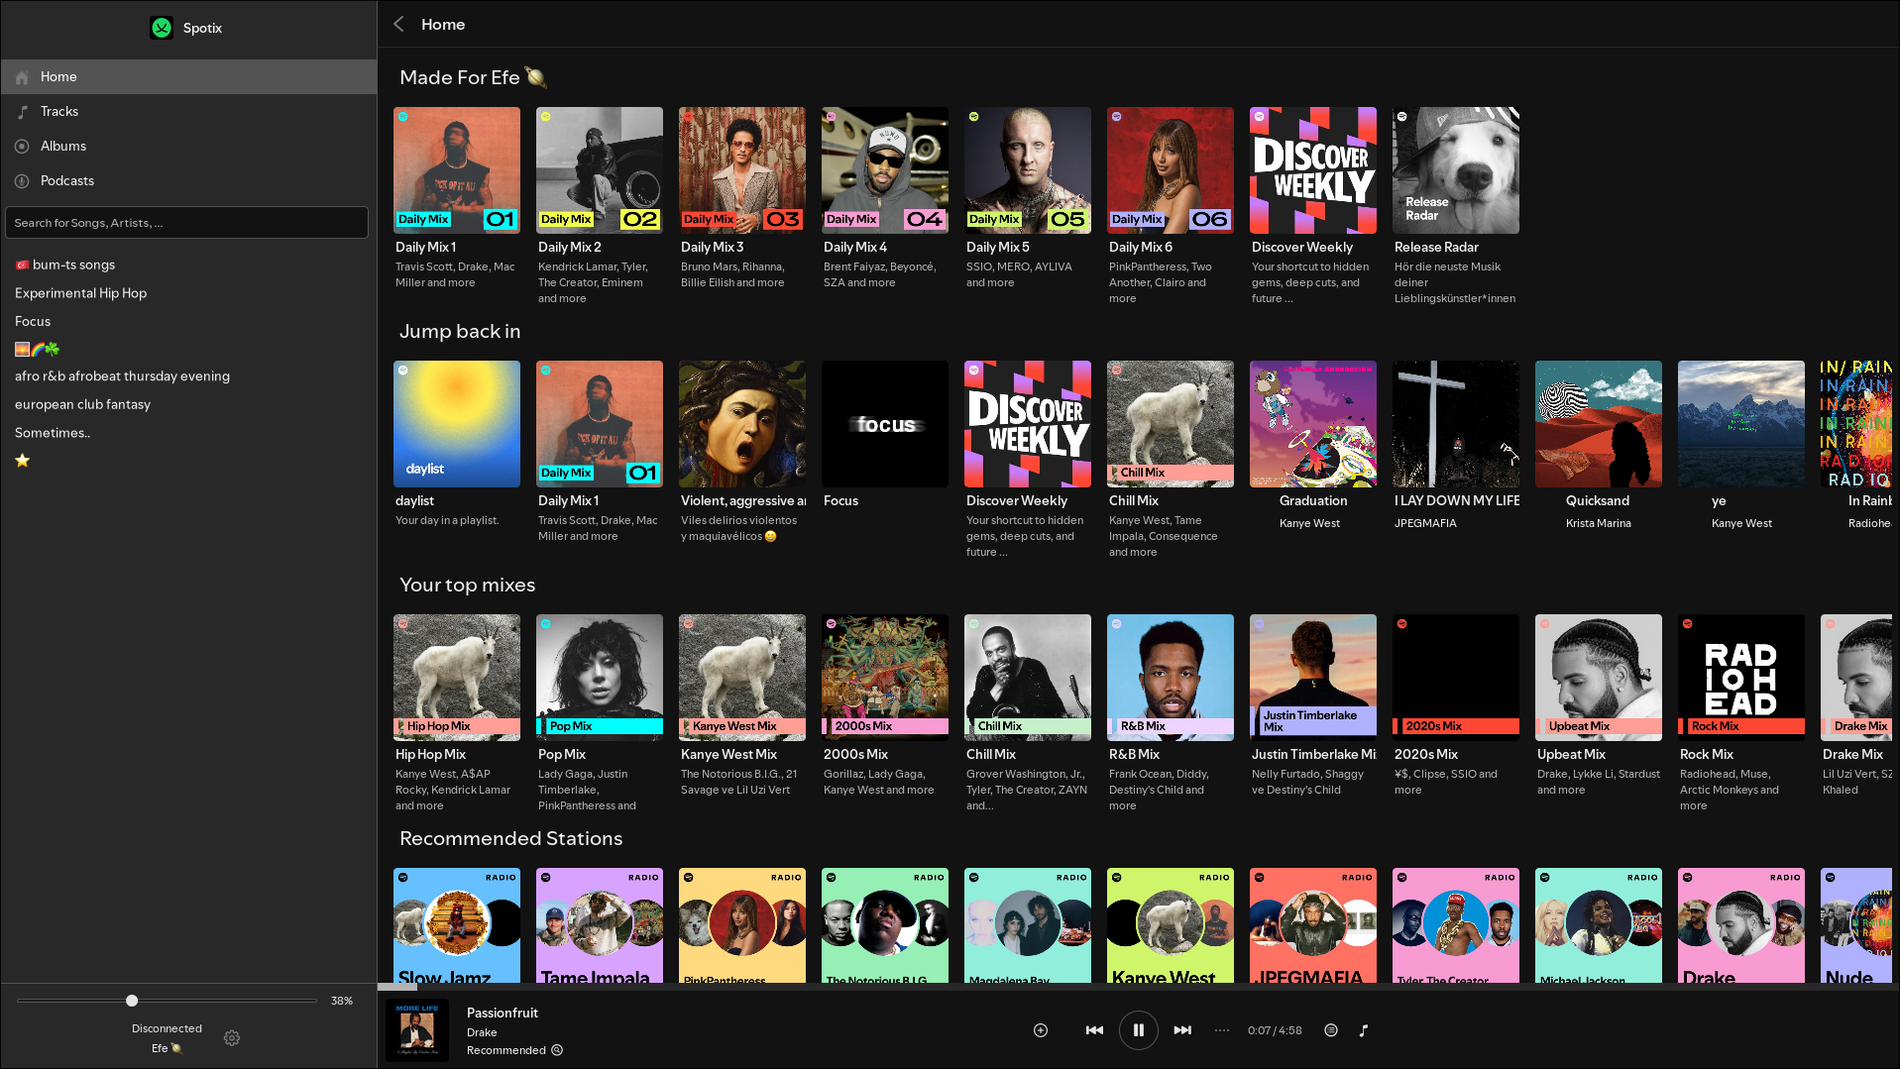
Task: Click the music note icon beside Tracks
Action: [x=22, y=112]
